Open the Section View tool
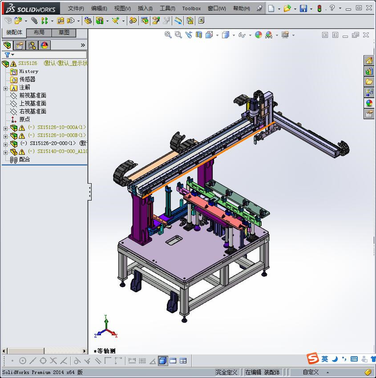Viewport: 376px width, 378px height. (199, 35)
